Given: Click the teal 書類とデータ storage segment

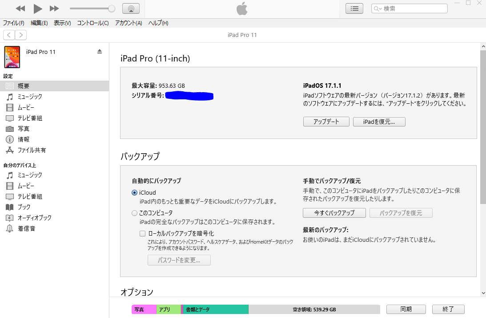Looking at the screenshot, I should click(x=216, y=309).
